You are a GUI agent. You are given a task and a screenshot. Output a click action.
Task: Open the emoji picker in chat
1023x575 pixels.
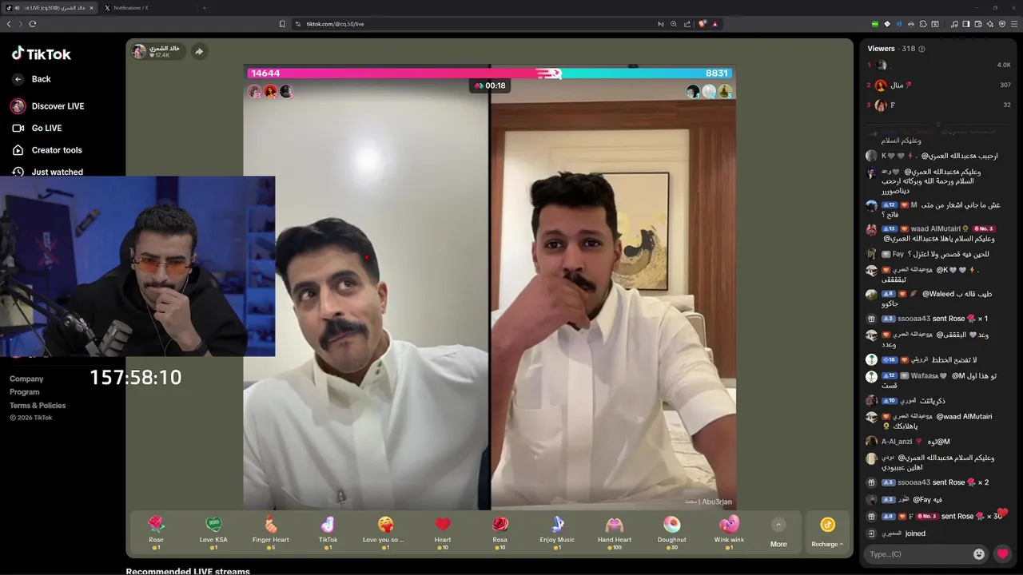point(979,553)
